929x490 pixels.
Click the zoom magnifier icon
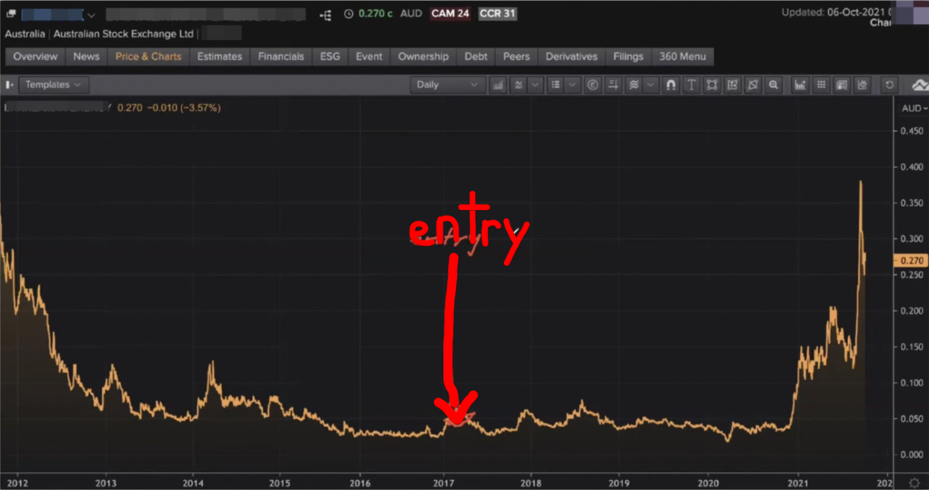click(773, 85)
